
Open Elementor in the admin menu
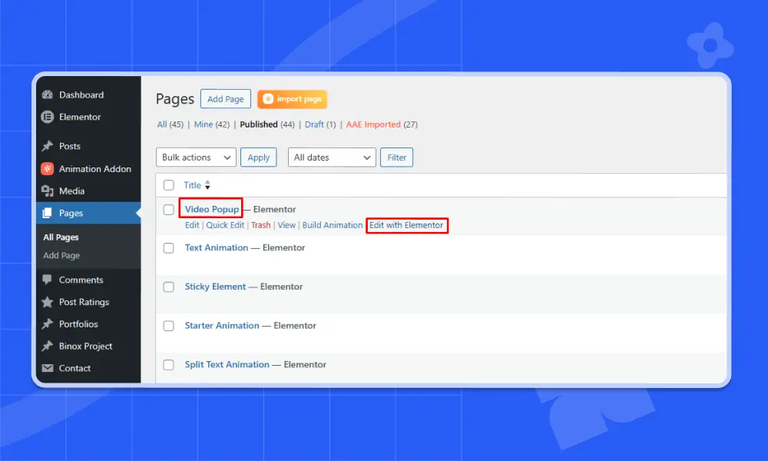80,117
